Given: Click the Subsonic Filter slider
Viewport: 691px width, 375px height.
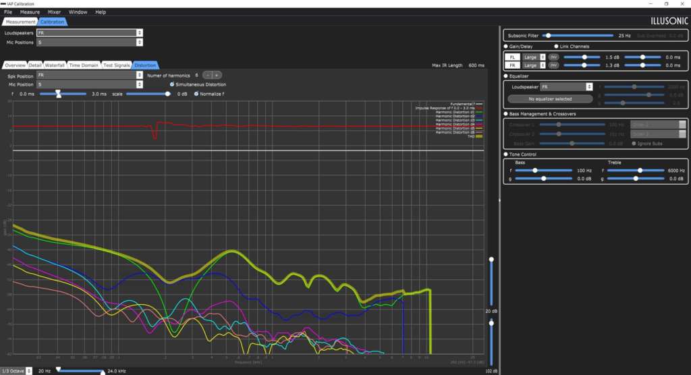Looking at the screenshot, I should pos(578,36).
